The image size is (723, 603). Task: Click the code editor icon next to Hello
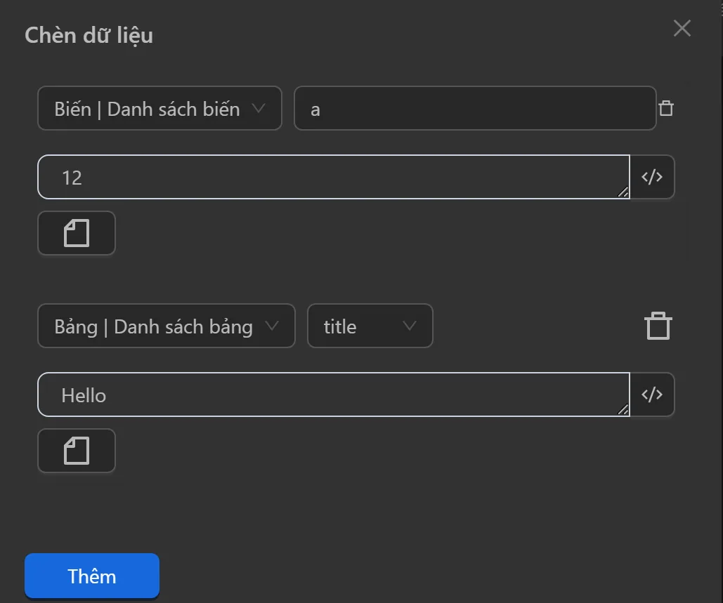point(652,395)
